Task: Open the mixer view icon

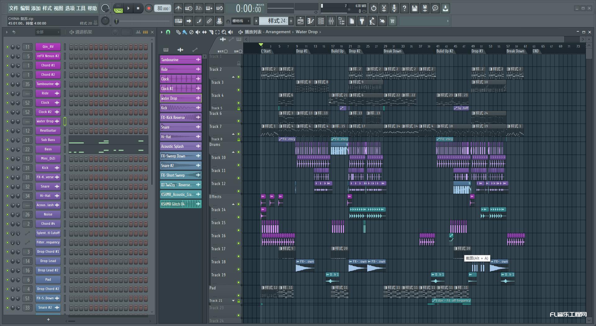Action: [x=331, y=21]
